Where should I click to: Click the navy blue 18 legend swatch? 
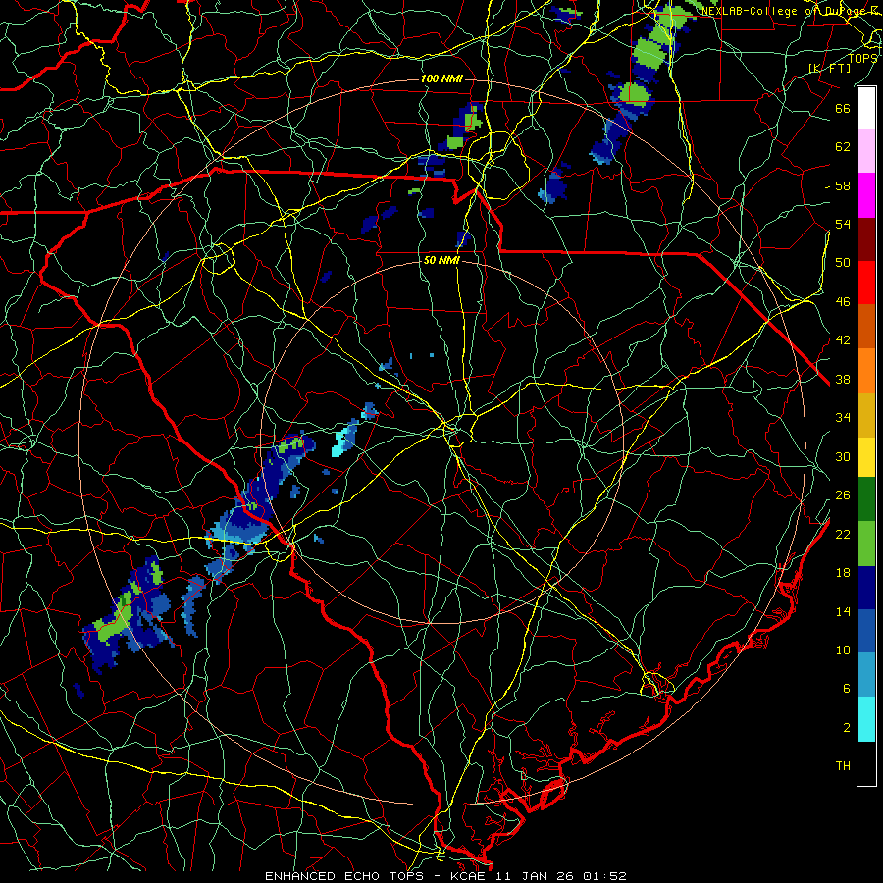[866, 588]
